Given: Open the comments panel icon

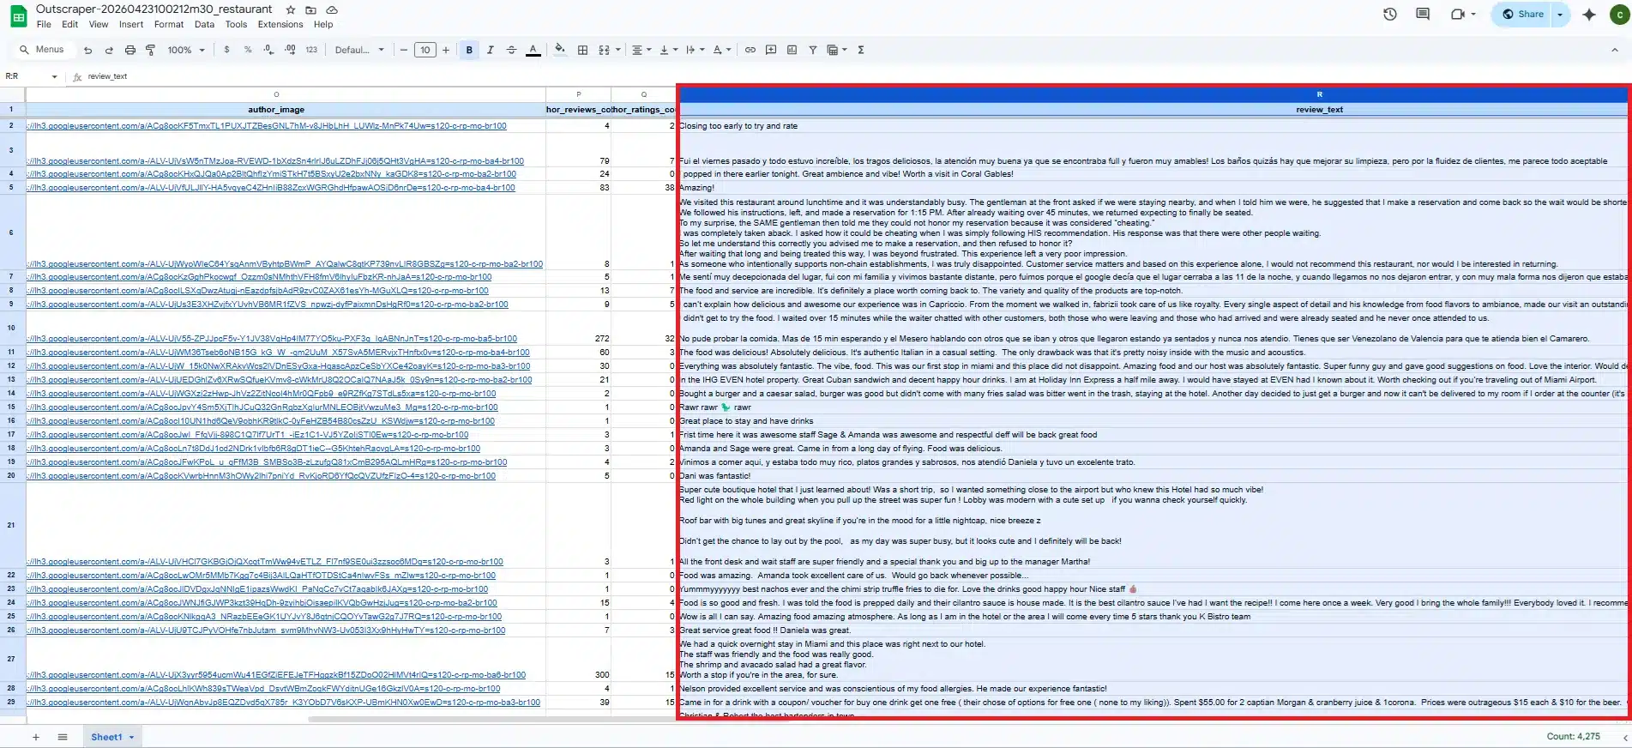Looking at the screenshot, I should (1422, 15).
